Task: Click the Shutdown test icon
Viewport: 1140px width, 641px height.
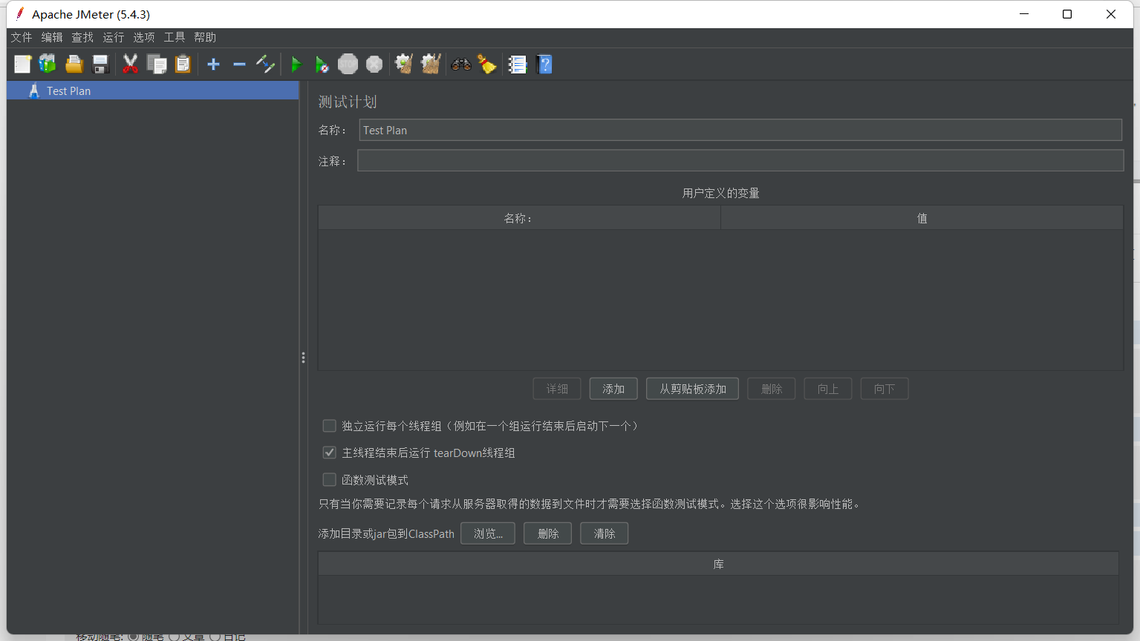Action: click(x=374, y=65)
